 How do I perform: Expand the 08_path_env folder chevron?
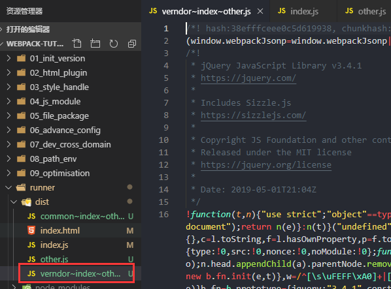(8, 159)
